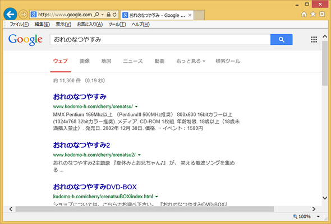Open 検索ツール options
Screen dimensions: 331x224
point(228,61)
